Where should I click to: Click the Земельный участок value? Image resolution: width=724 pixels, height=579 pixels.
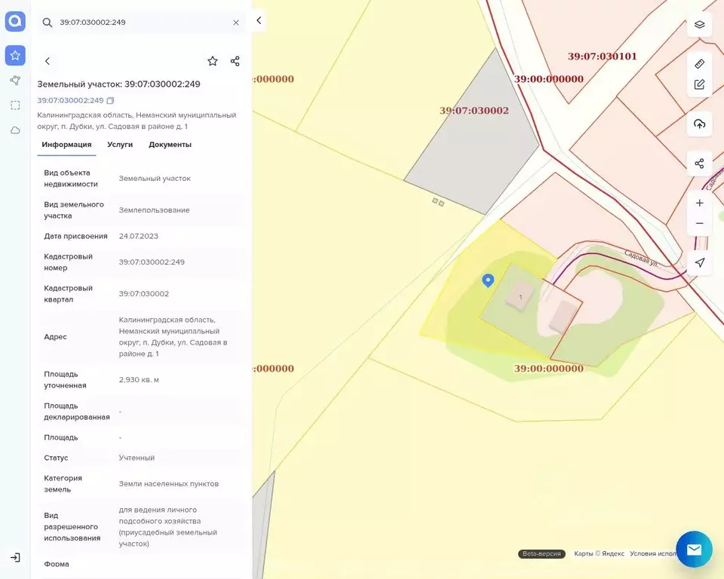155,178
